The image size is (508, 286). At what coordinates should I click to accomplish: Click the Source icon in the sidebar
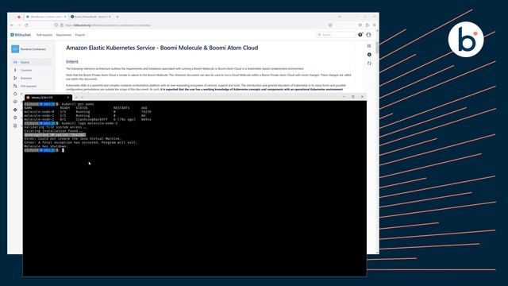click(x=15, y=62)
